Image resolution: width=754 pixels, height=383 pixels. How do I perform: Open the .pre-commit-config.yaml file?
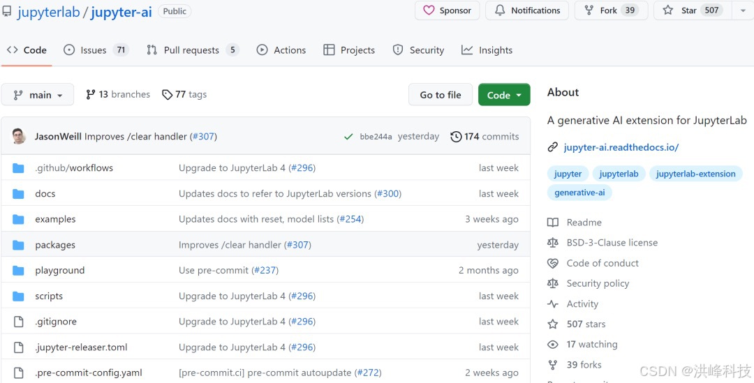pos(89,373)
